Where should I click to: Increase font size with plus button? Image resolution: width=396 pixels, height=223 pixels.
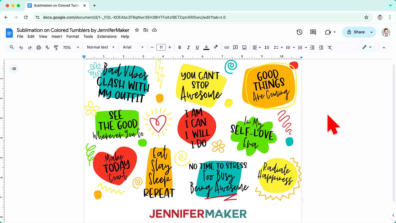pyautogui.click(x=170, y=47)
